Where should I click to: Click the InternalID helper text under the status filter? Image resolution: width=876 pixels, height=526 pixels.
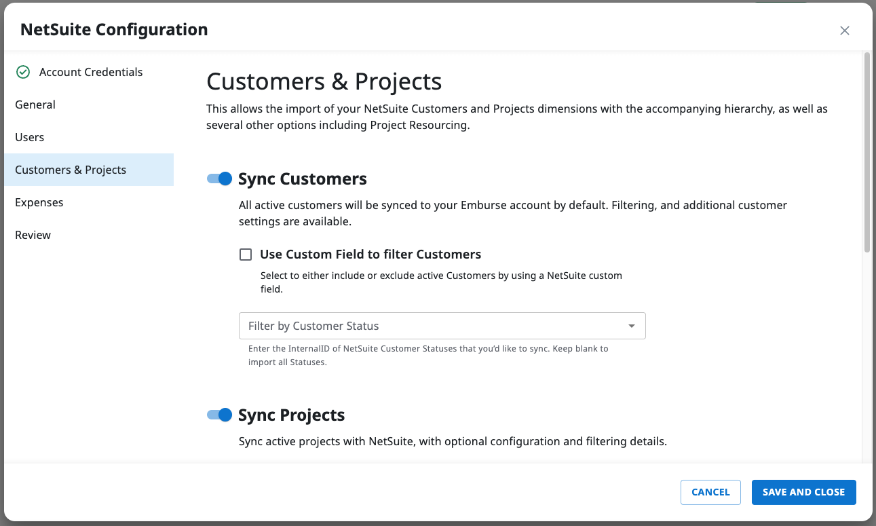428,356
